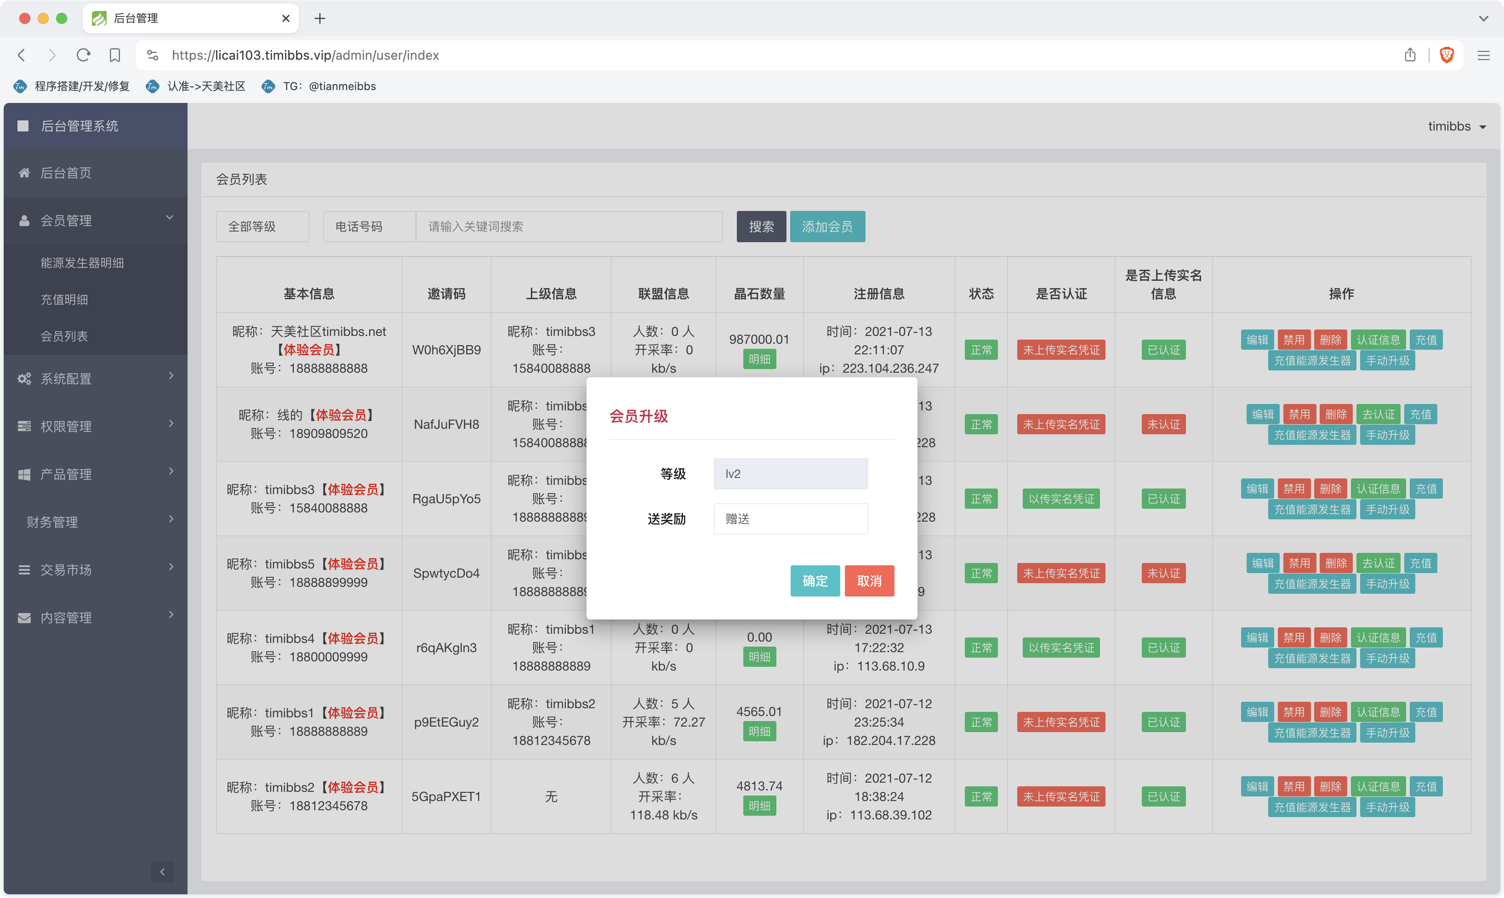Expand the 交易市场 sidebar menu

pos(95,569)
